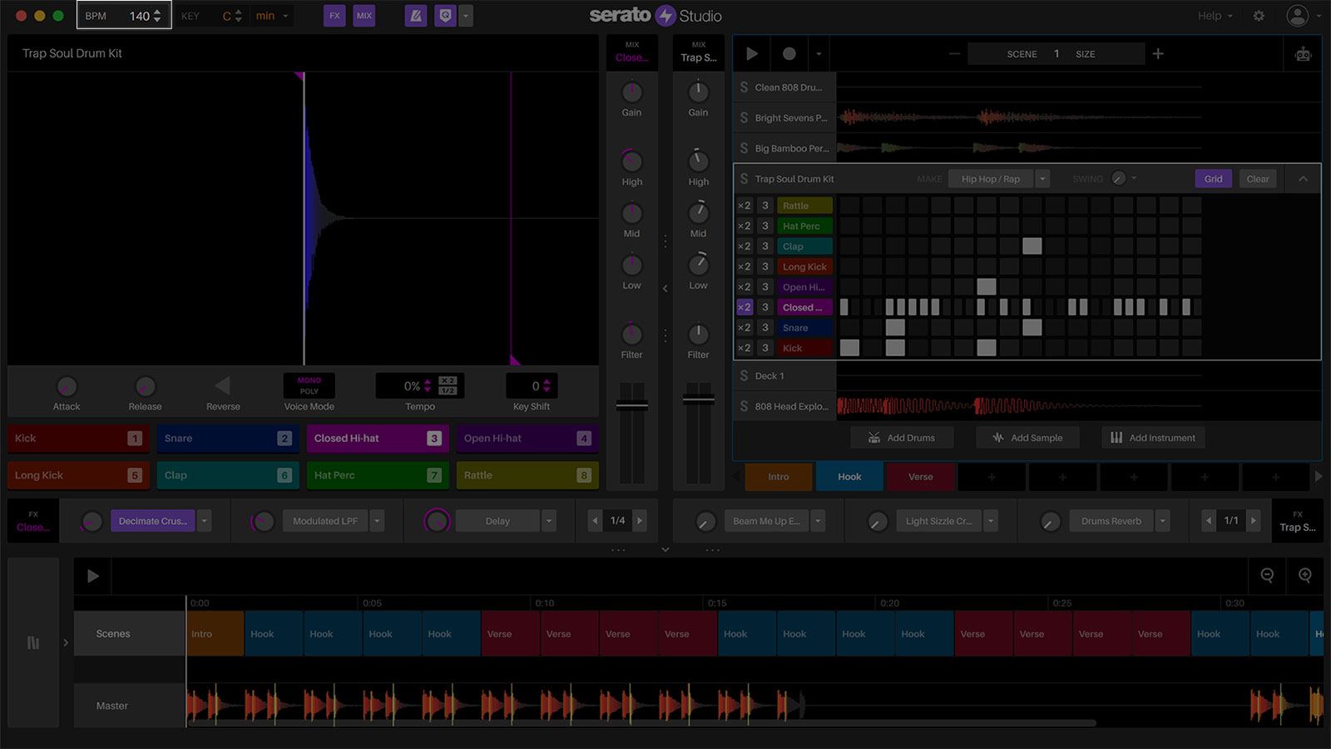Toggle Mono/Poly voice mode

(309, 385)
